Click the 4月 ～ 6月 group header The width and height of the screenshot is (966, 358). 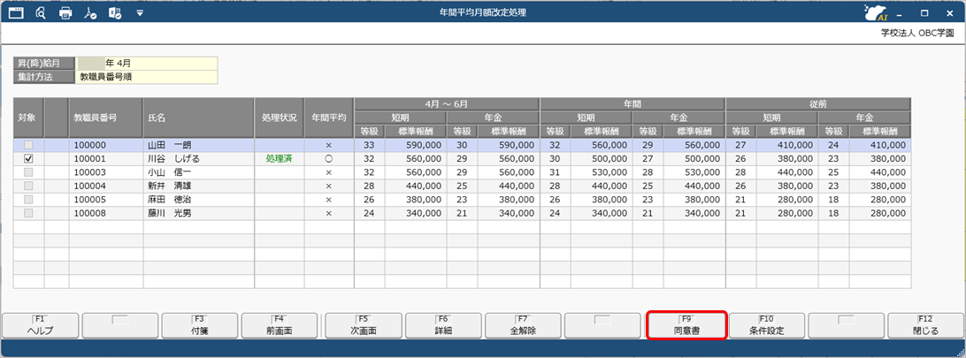(x=447, y=104)
